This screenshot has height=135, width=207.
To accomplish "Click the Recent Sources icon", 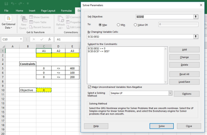I will tap(31, 27).
